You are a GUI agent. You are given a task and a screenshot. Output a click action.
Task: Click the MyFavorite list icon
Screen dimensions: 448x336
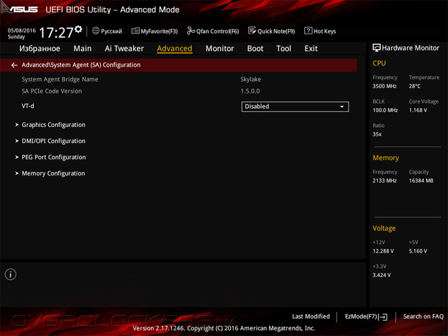(136, 30)
